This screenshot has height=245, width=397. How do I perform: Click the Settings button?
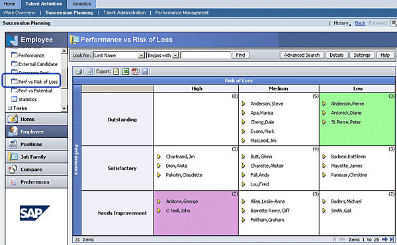[362, 55]
